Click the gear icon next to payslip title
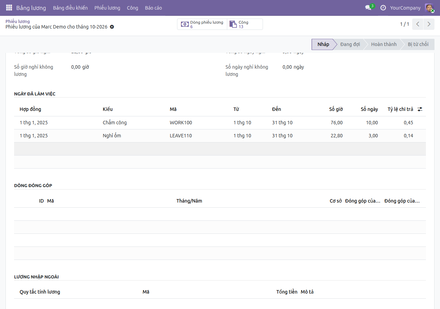Image resolution: width=440 pixels, height=309 pixels. tap(112, 27)
